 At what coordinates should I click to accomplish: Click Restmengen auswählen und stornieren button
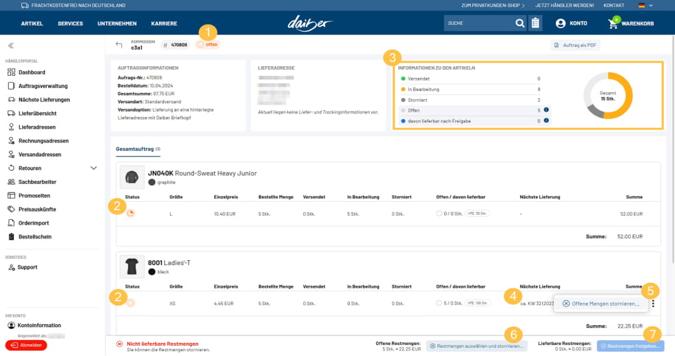477,346
